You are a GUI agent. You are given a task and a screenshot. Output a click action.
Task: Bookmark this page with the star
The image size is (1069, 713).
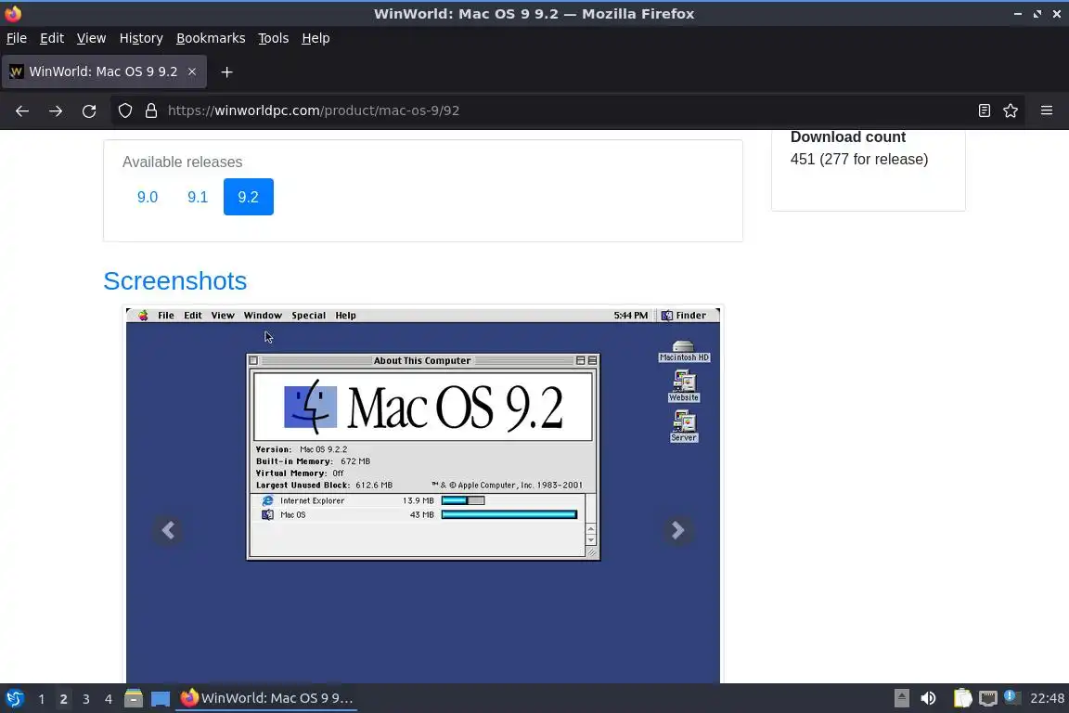click(x=1011, y=110)
